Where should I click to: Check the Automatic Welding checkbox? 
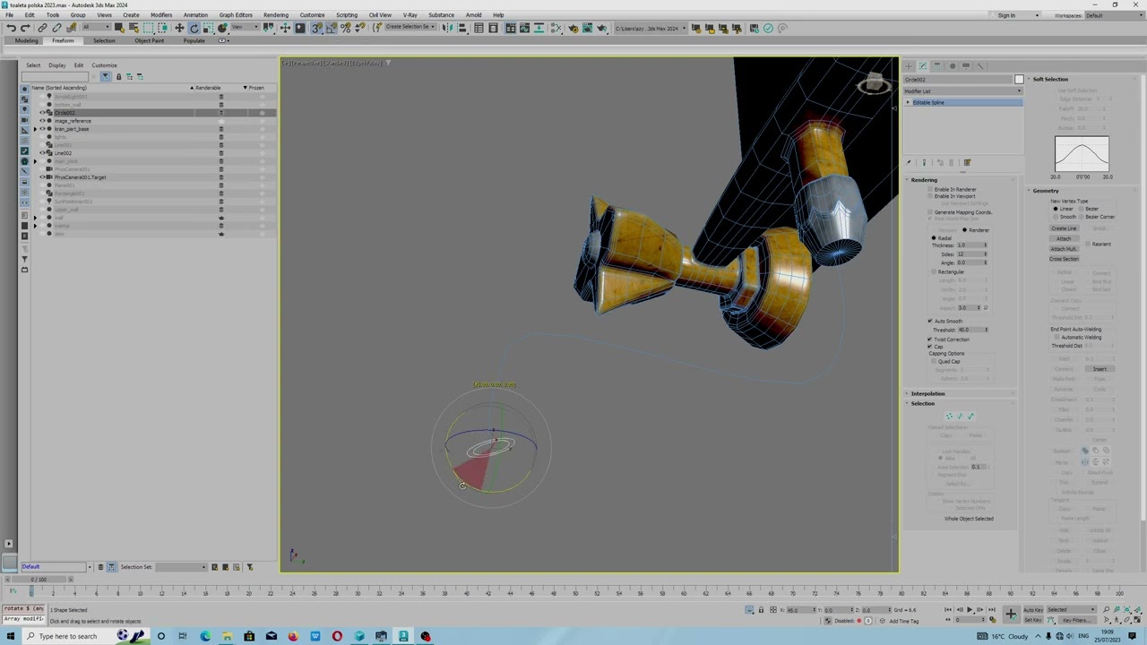pyautogui.click(x=1056, y=338)
